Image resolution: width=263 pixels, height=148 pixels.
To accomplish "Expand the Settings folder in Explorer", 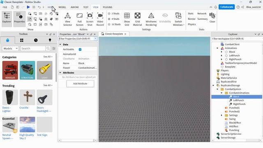I will (x=221, y=115).
